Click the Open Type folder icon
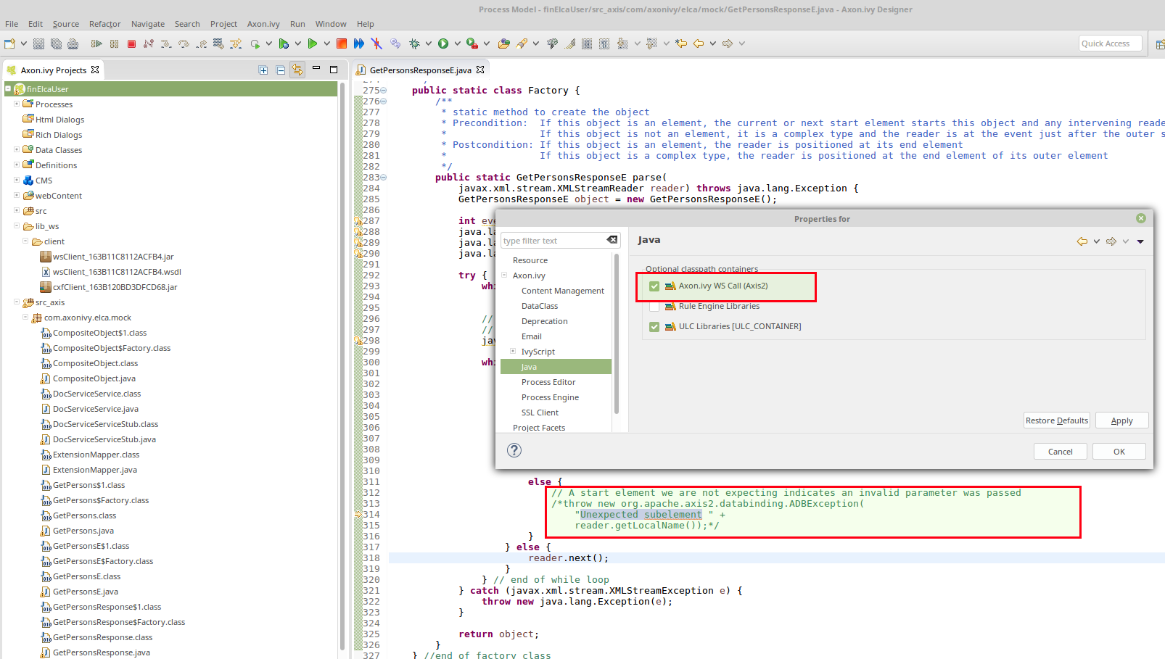 point(504,43)
